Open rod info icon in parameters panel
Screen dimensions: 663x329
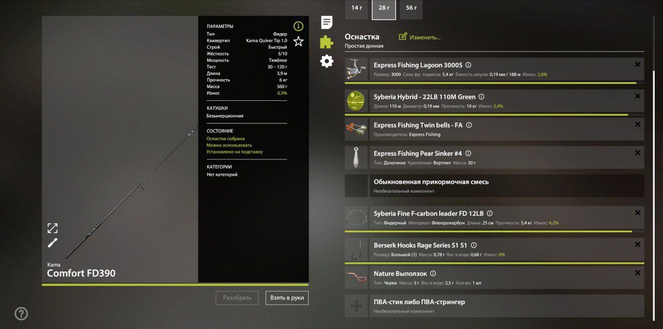click(x=298, y=26)
